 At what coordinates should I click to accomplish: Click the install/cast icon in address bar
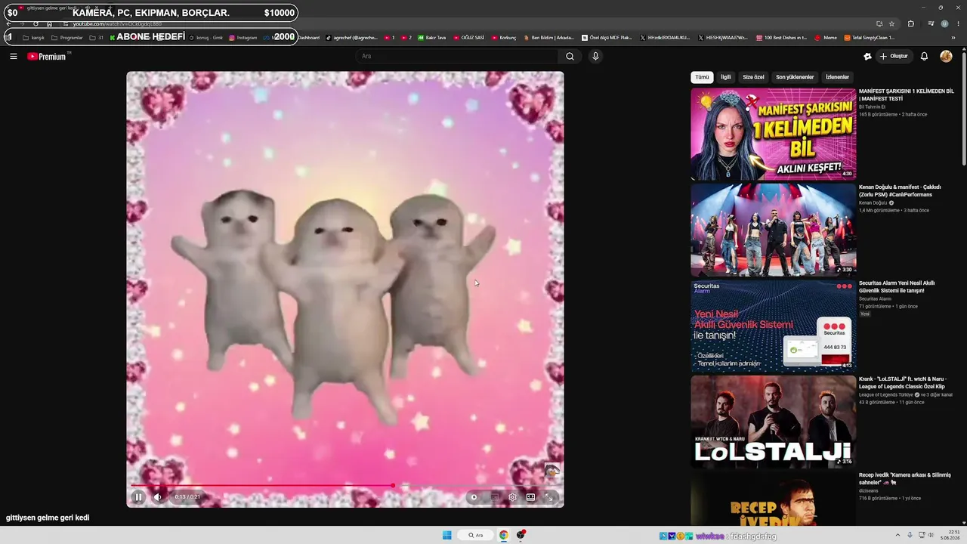pyautogui.click(x=879, y=23)
